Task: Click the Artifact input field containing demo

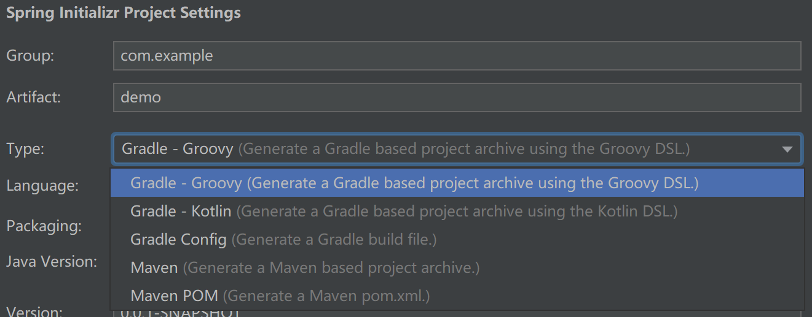Action: tap(457, 97)
